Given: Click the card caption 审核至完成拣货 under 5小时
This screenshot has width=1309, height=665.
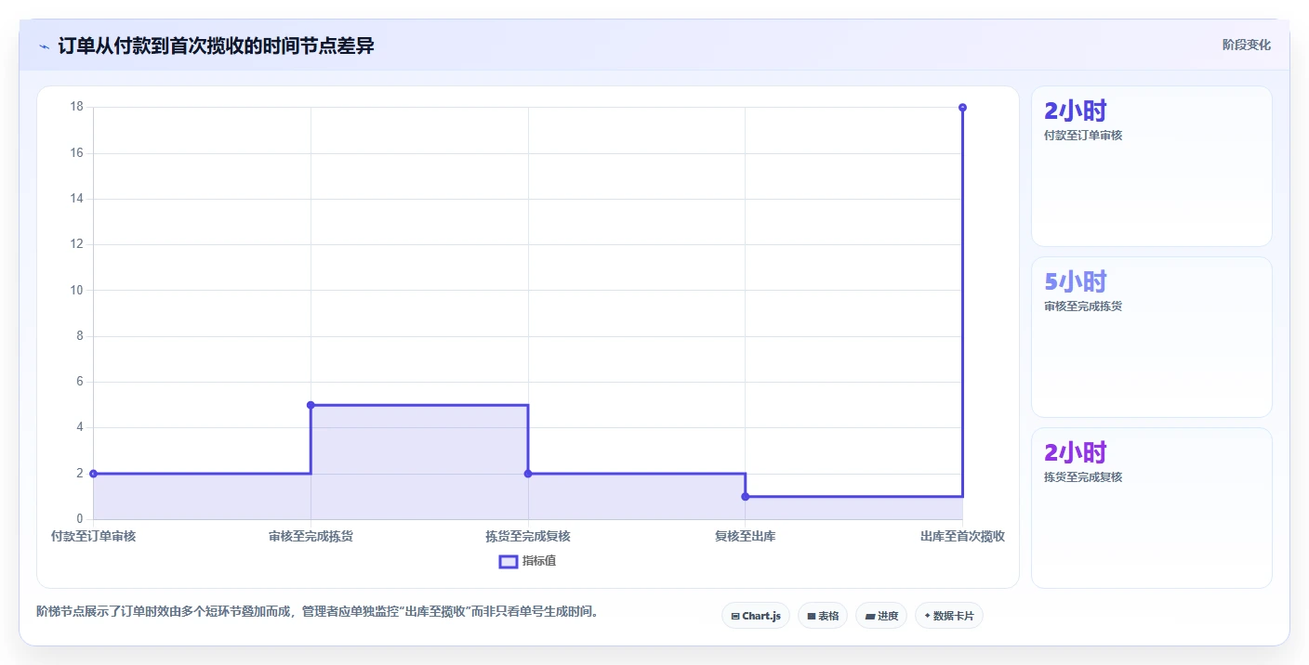Looking at the screenshot, I should (x=1083, y=306).
